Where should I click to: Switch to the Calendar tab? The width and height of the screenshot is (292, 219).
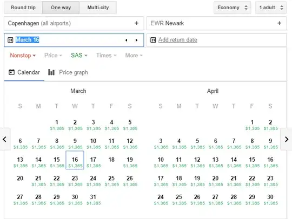point(24,72)
